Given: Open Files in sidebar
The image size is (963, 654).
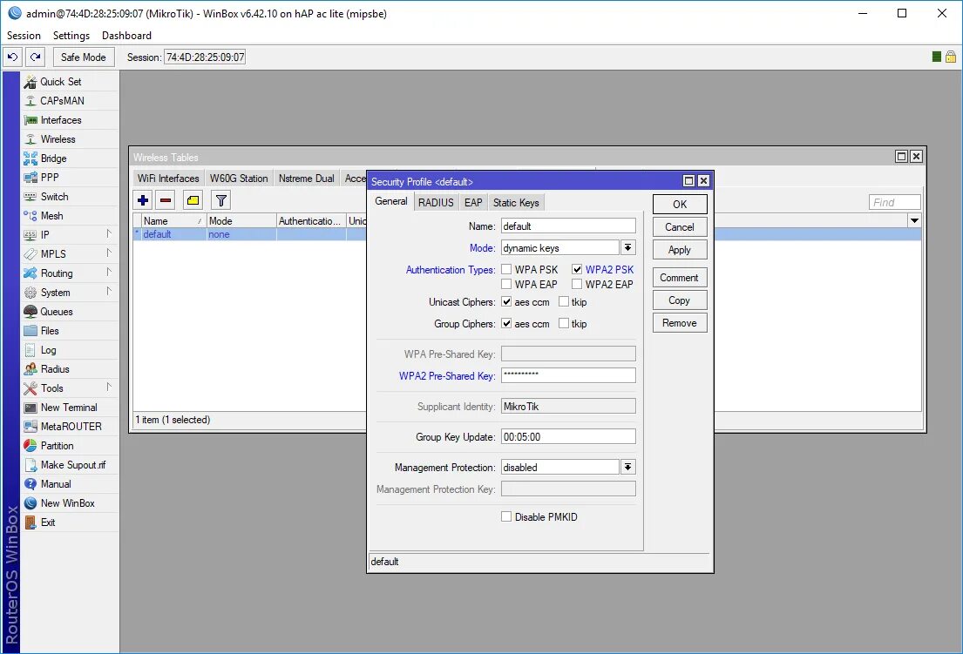Looking at the screenshot, I should 50,331.
